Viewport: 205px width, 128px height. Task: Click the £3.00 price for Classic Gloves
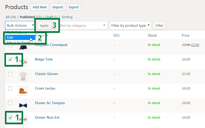186,74
